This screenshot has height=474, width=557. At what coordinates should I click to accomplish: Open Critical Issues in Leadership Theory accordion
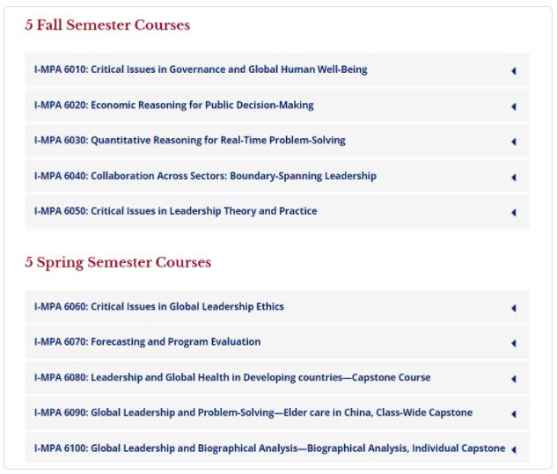click(x=175, y=211)
